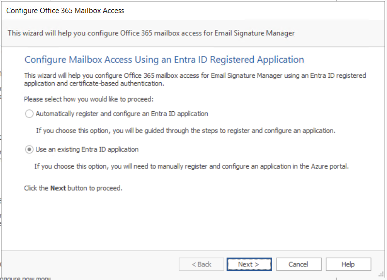Click the Next > button

coord(249,264)
